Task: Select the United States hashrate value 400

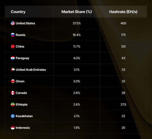Action: (123, 23)
